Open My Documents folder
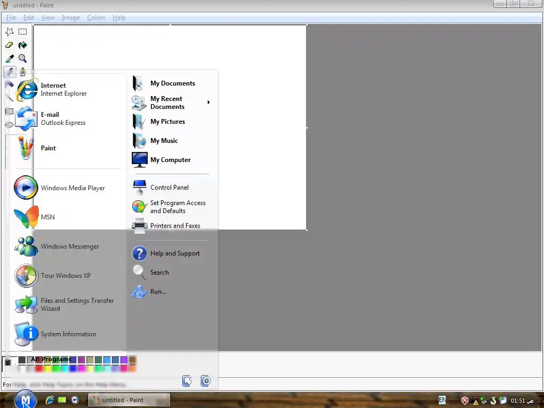Viewport: 544px width, 408px height. (172, 83)
